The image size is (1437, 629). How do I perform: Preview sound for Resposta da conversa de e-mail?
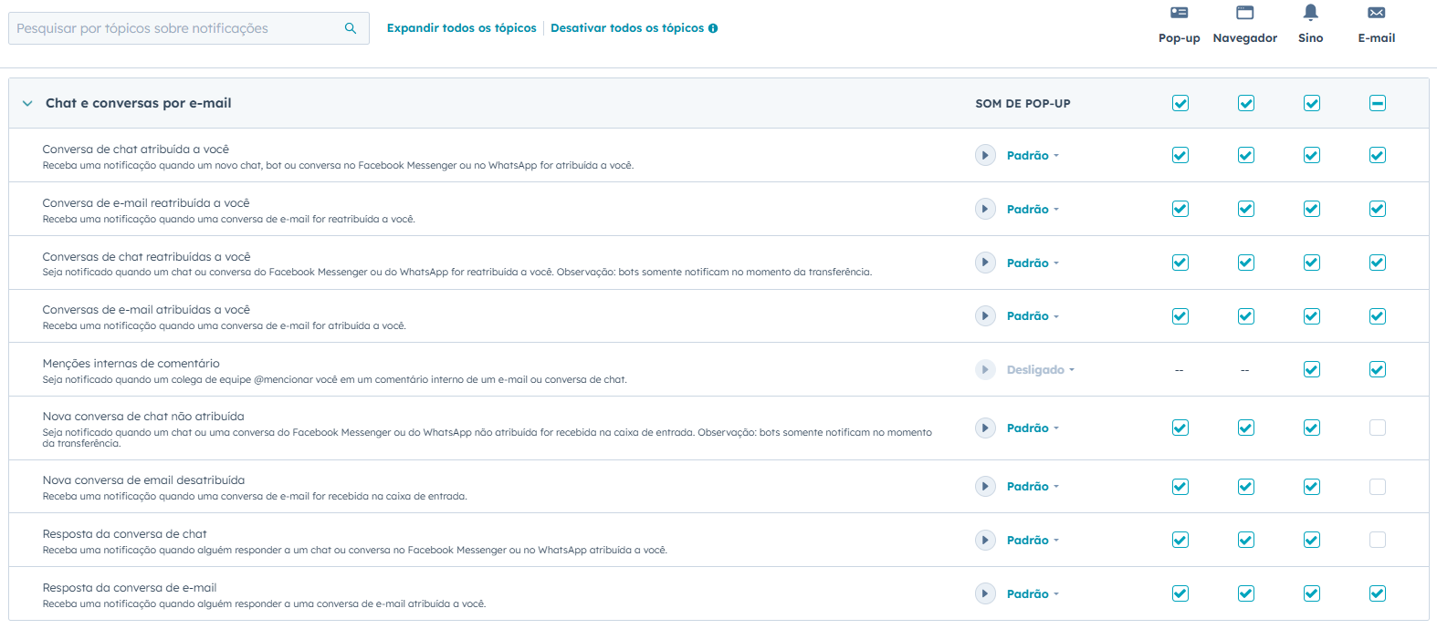pyautogui.click(x=985, y=593)
